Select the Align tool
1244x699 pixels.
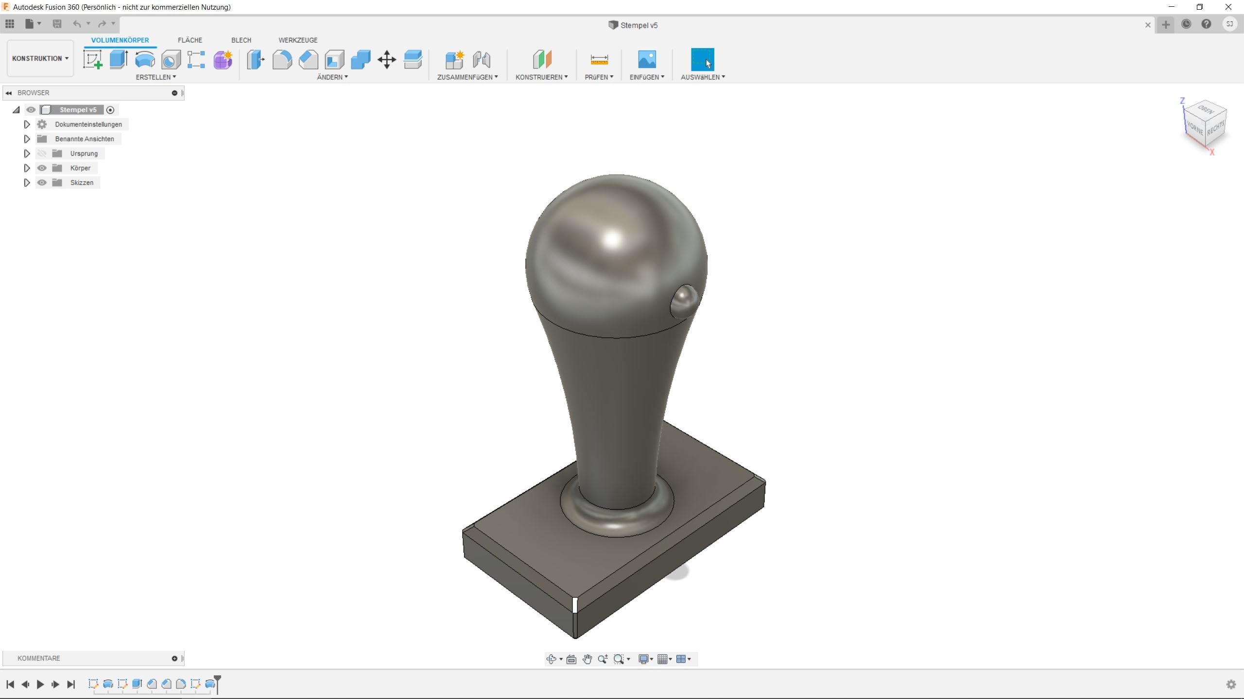(413, 60)
